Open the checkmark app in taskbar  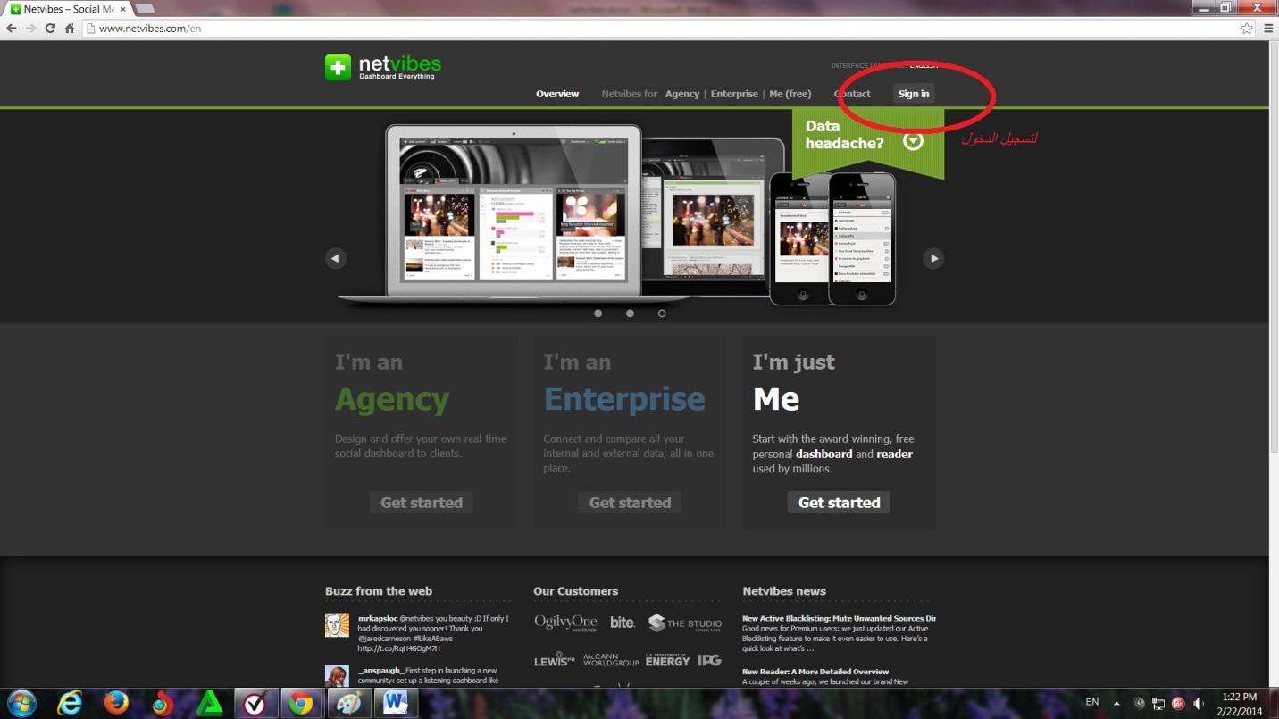click(x=255, y=703)
